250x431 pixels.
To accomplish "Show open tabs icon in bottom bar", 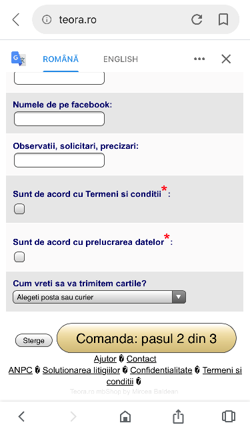I will 228,416.
